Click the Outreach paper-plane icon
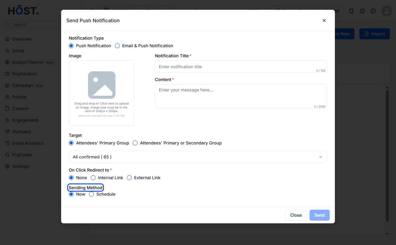396x245 pixels. pos(7,132)
